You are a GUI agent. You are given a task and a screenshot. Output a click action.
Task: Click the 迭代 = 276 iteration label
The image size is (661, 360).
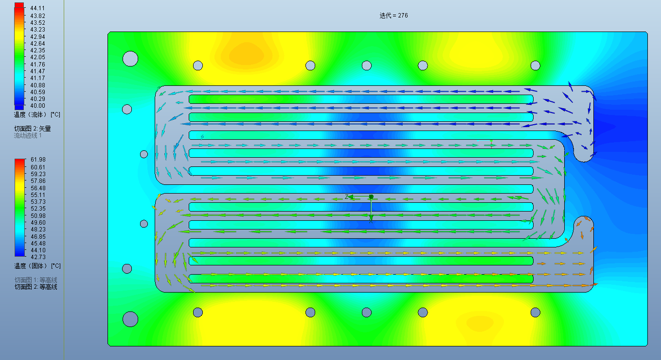tap(393, 16)
